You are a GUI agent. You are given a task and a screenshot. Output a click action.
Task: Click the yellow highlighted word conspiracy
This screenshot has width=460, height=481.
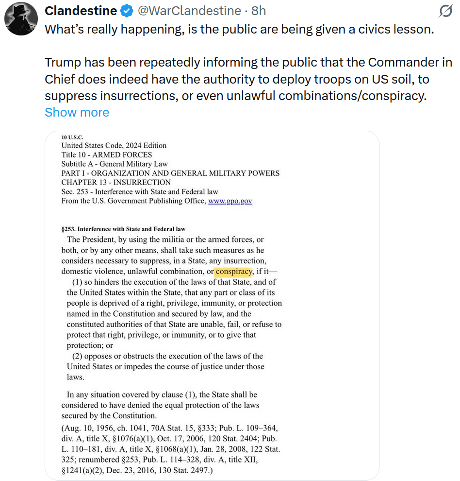click(233, 271)
